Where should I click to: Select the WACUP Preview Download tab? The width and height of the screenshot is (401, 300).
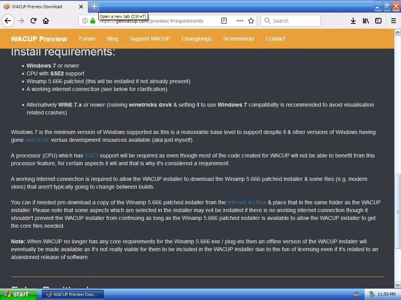43,7
